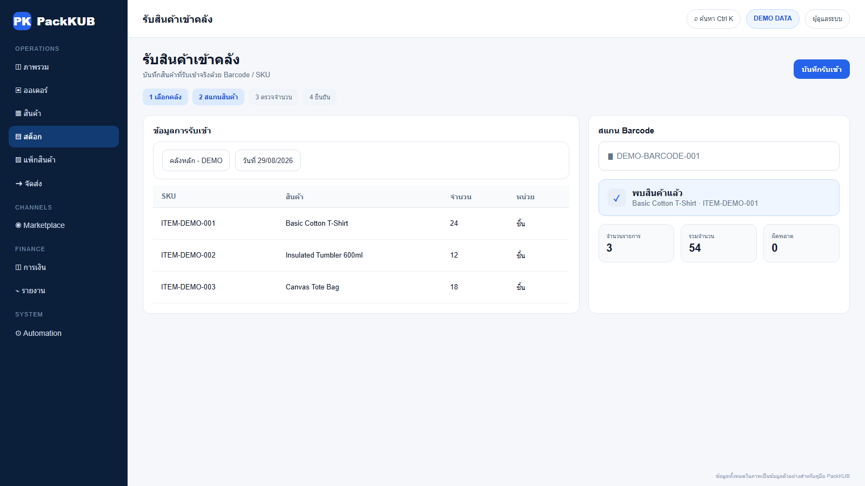Click the ข้อมูลการรับเข้า panel heading
Viewport: 865px width, 486px height.
point(182,131)
